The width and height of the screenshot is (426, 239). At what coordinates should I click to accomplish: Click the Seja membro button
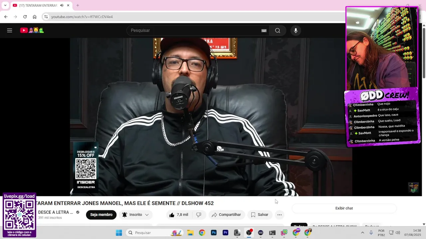(x=101, y=215)
